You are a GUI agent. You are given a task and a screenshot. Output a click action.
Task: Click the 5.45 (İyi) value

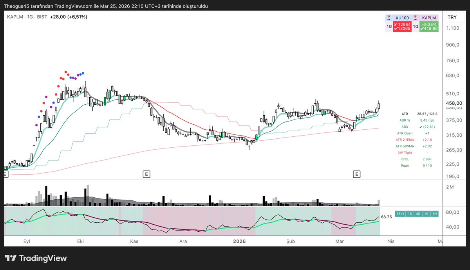tap(427, 120)
